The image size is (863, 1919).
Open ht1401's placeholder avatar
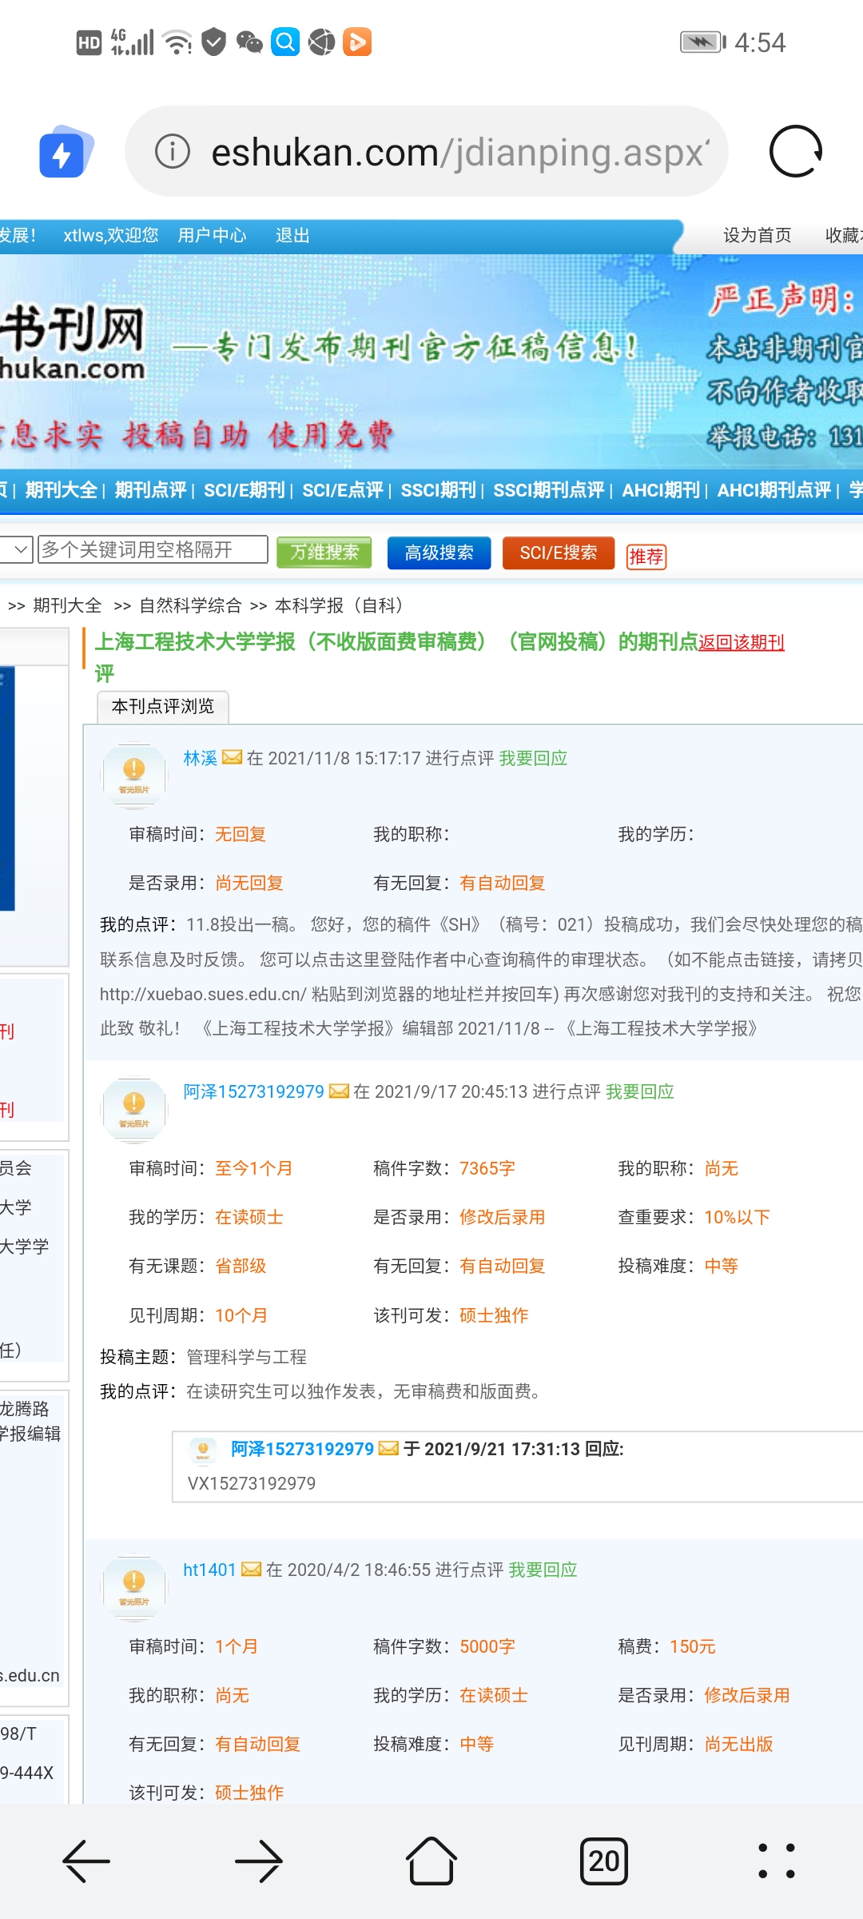pos(133,1587)
